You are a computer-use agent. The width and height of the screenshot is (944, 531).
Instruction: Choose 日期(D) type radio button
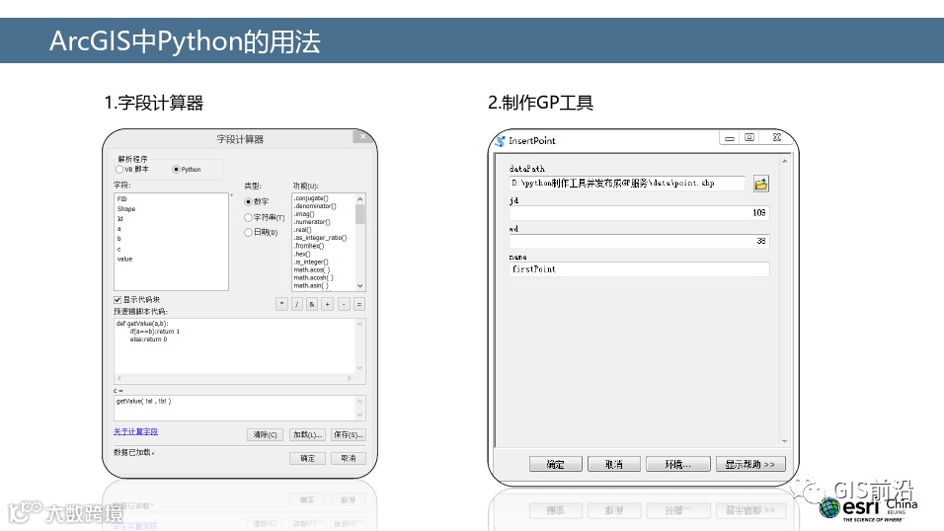248,232
